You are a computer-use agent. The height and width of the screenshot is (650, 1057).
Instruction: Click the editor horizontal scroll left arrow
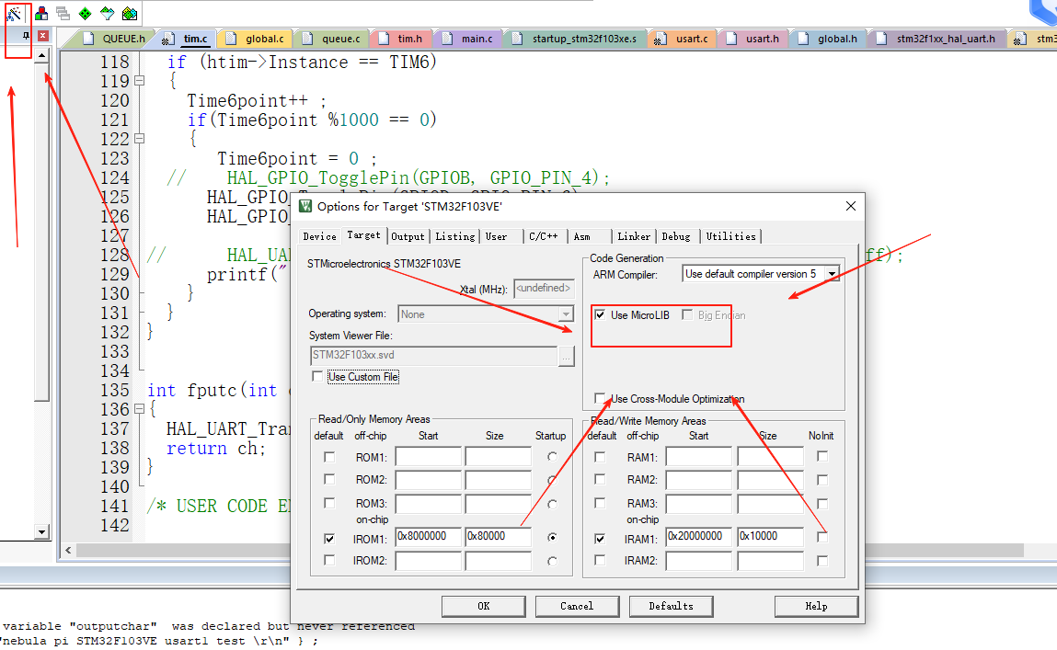(x=68, y=551)
